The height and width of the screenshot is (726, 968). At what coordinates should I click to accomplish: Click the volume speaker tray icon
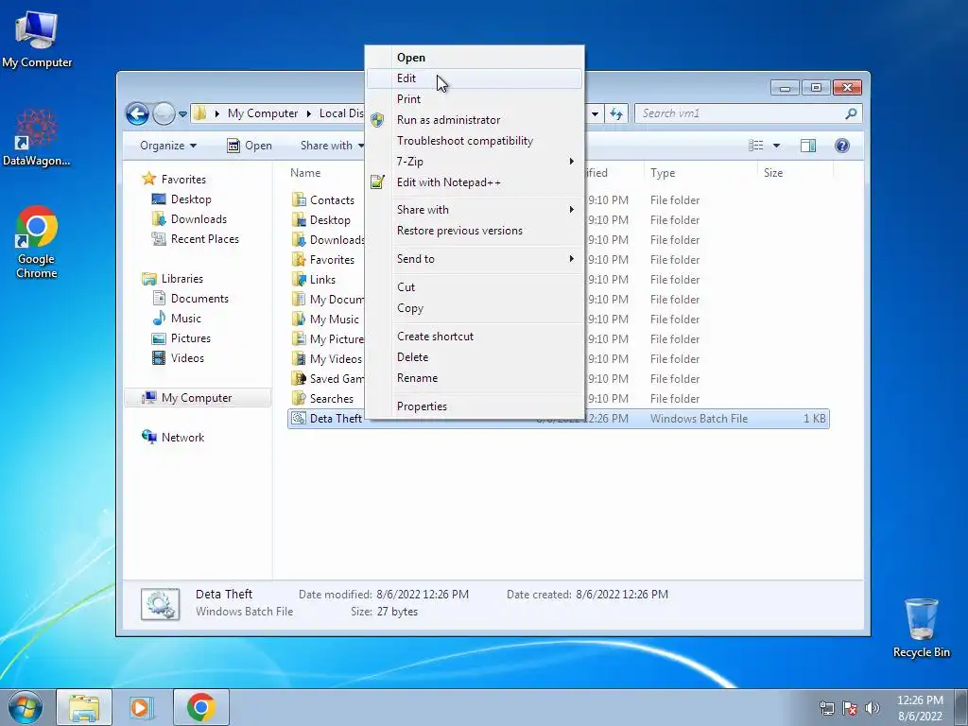click(873, 708)
